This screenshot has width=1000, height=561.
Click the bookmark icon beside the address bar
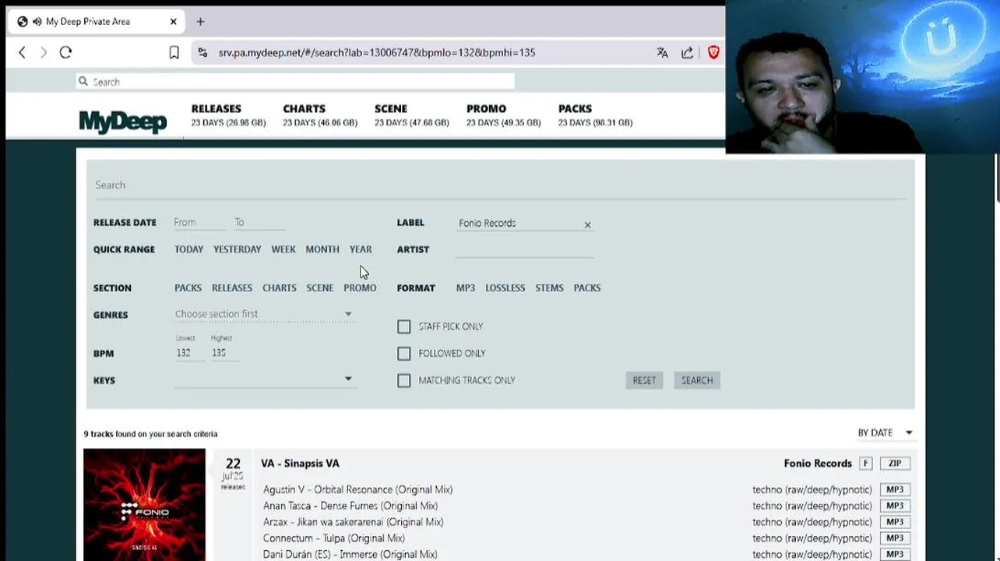point(174,52)
